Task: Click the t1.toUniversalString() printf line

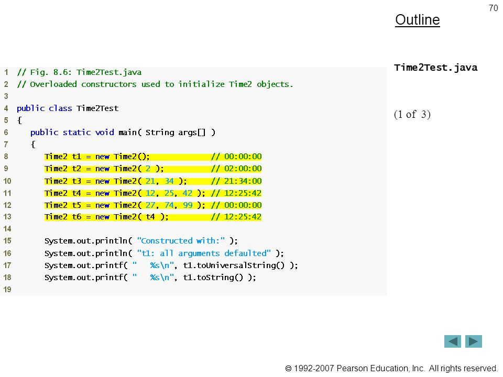Action: coord(171,265)
